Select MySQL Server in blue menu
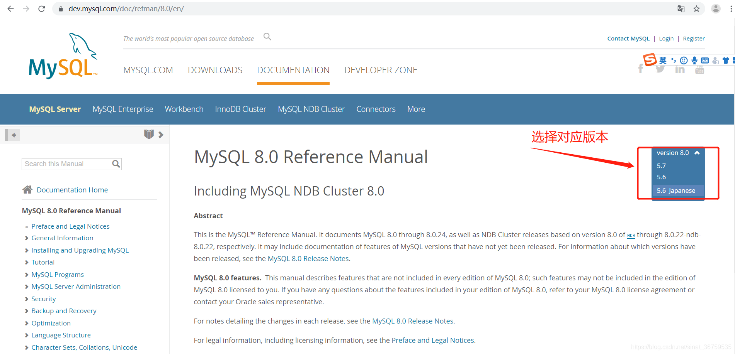This screenshot has width=735, height=354. 55,109
